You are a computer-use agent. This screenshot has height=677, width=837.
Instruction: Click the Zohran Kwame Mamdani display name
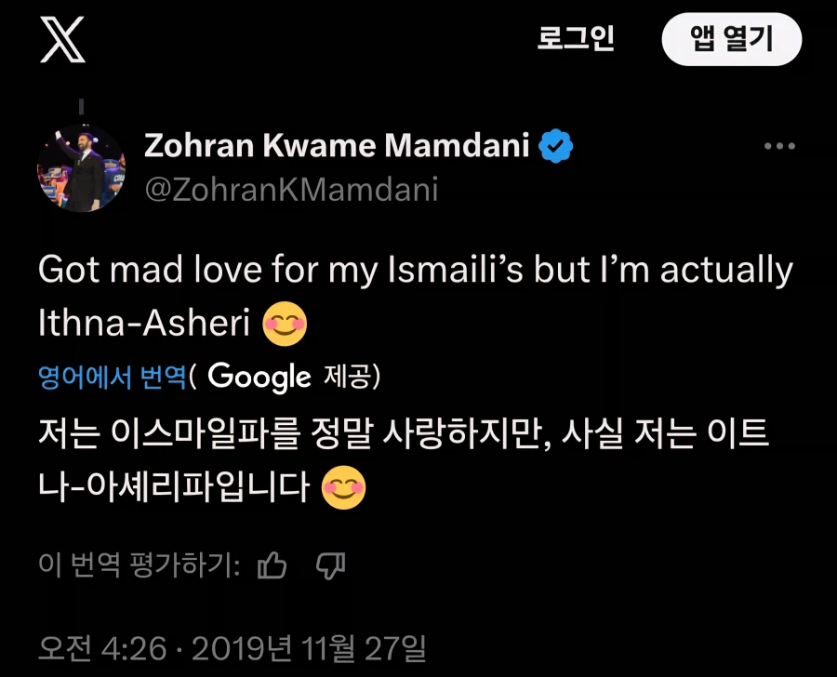tap(338, 146)
